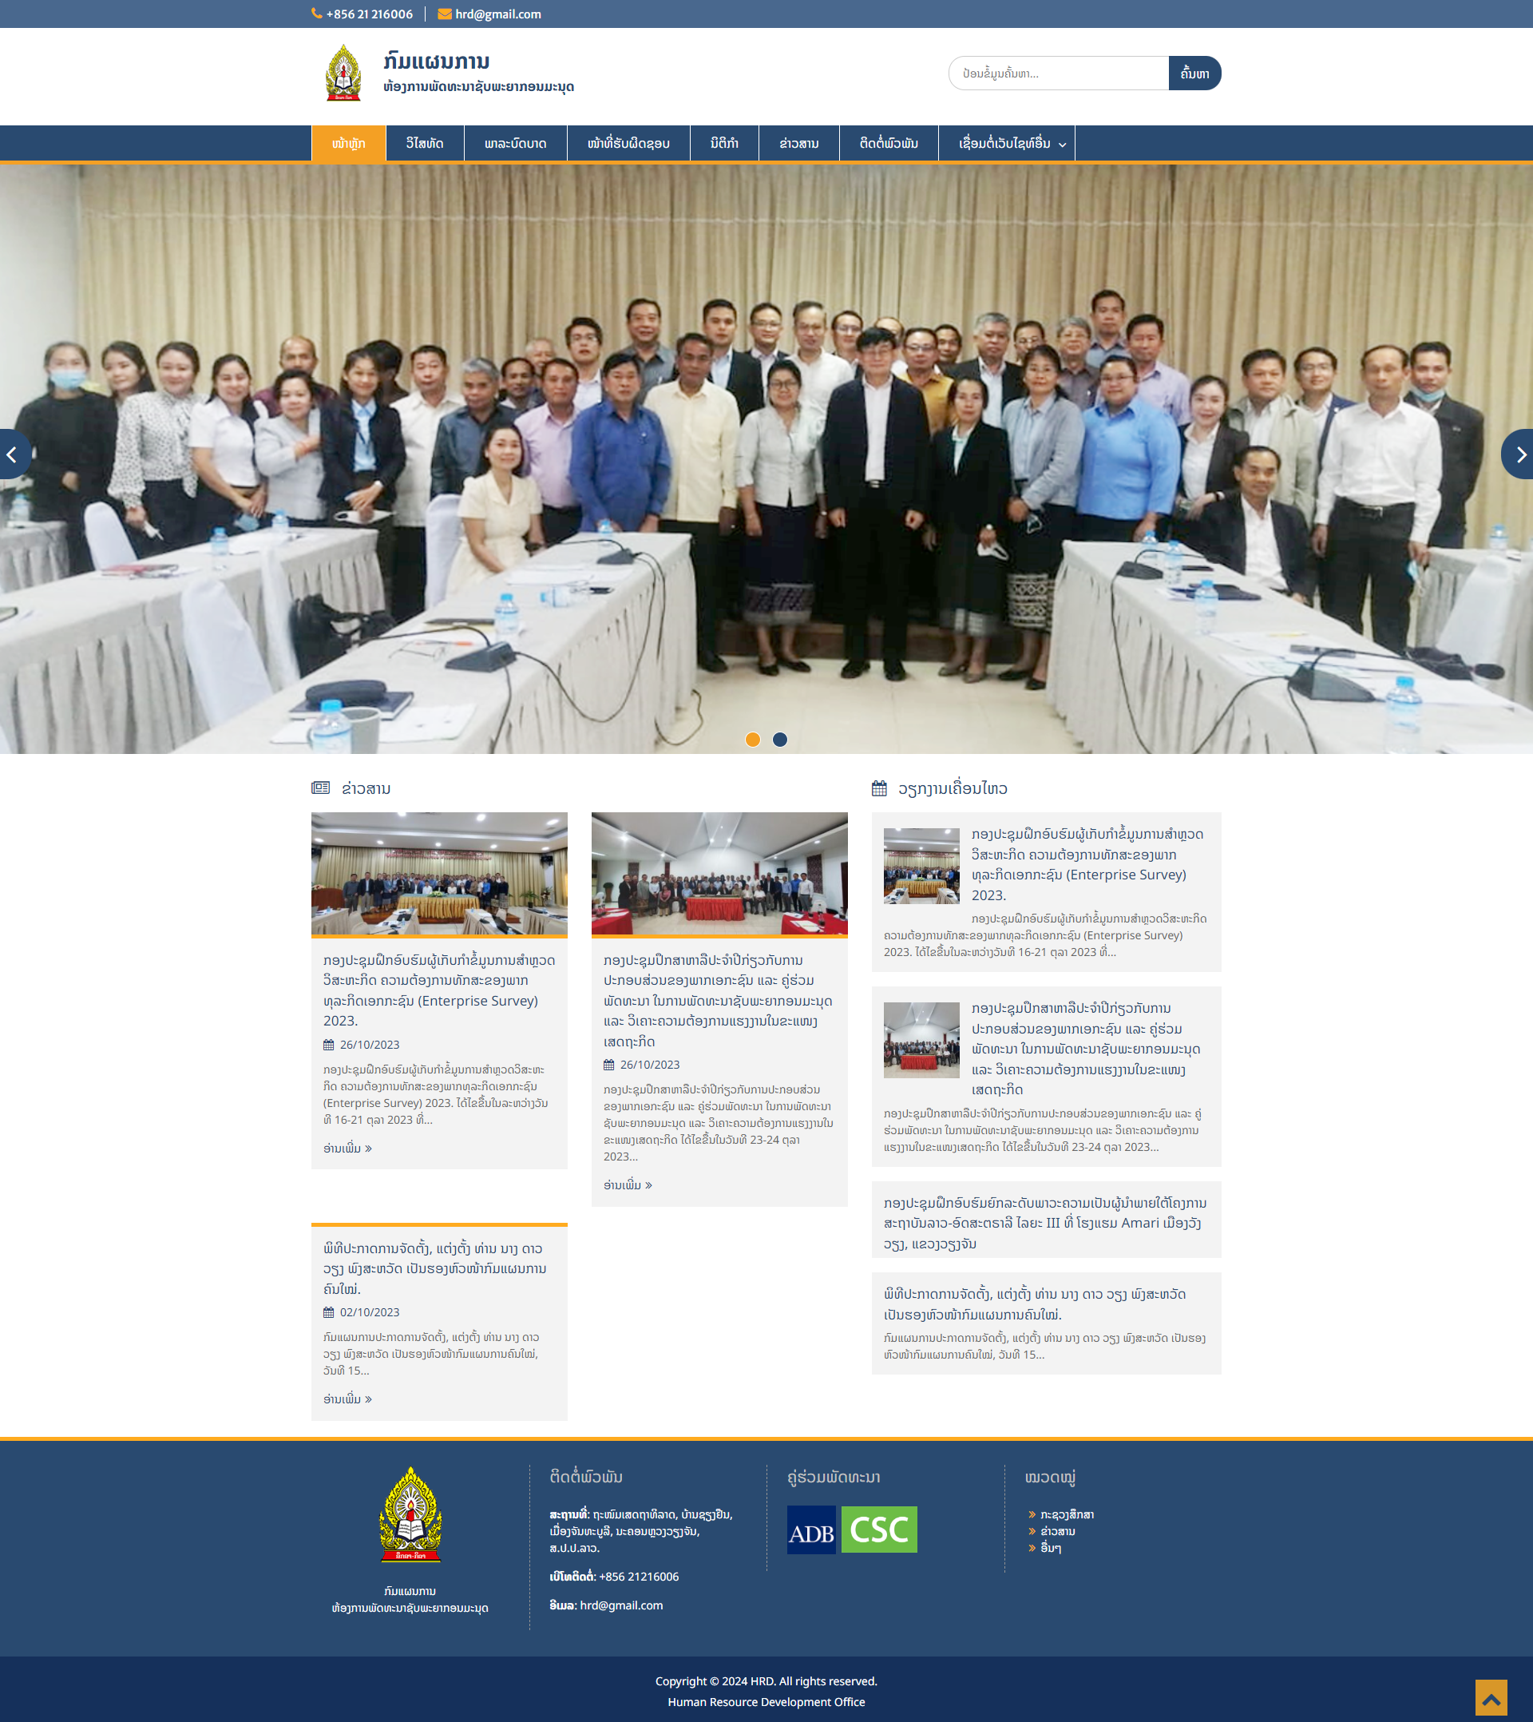
Task: Click the envelope email icon in top bar
Action: click(445, 14)
